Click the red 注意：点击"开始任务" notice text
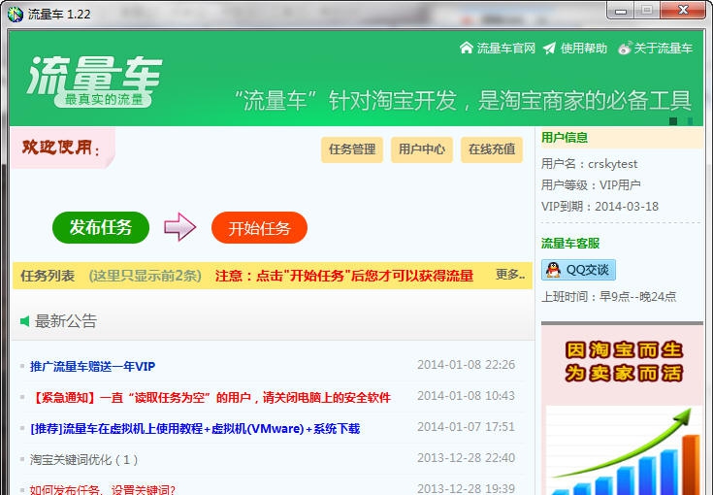The image size is (713, 495). (344, 276)
